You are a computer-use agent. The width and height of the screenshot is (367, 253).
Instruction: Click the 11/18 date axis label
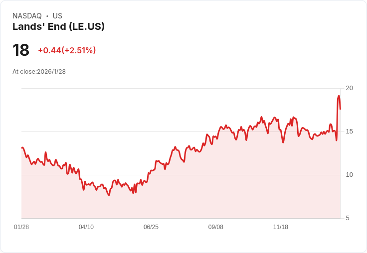pyautogui.click(x=281, y=227)
